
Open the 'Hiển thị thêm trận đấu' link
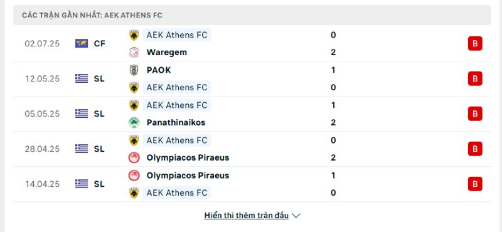[246, 216]
